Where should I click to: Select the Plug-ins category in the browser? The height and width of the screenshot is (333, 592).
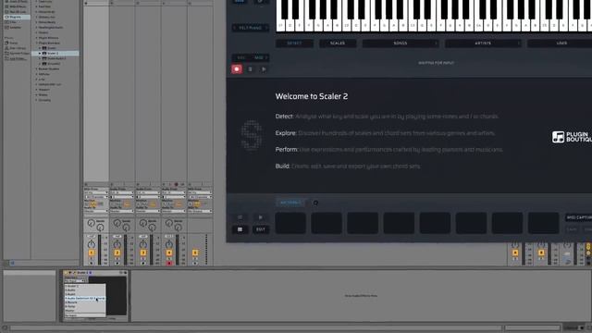coord(16,17)
